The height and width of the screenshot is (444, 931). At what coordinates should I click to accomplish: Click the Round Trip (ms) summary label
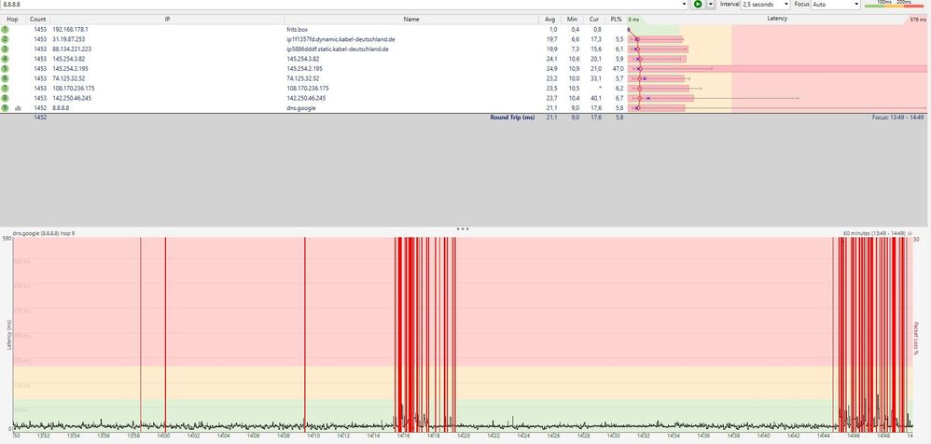(x=512, y=118)
